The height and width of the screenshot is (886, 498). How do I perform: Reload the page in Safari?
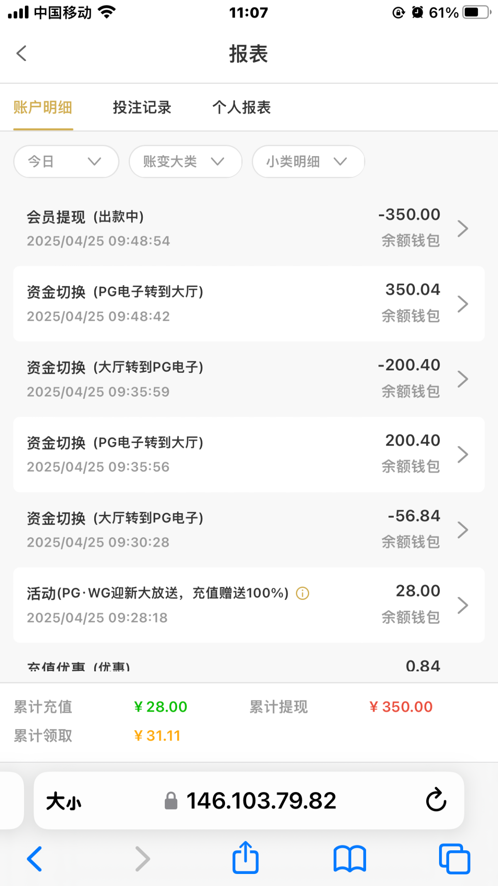(436, 800)
